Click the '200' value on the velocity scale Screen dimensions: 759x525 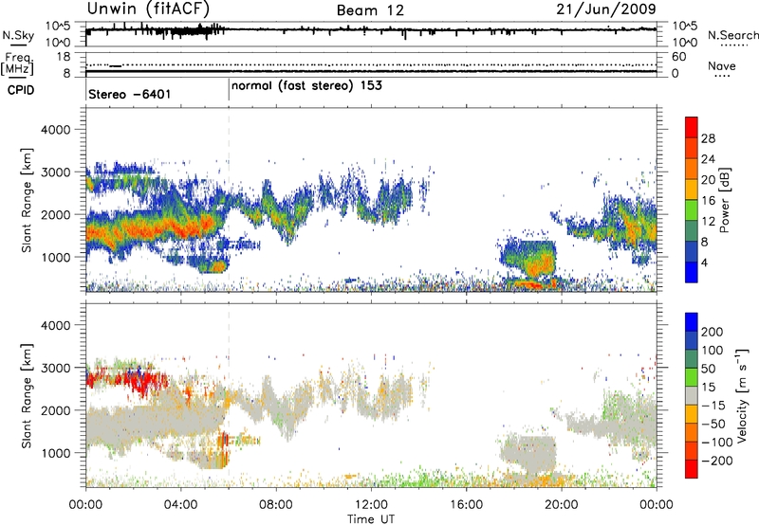(x=713, y=332)
